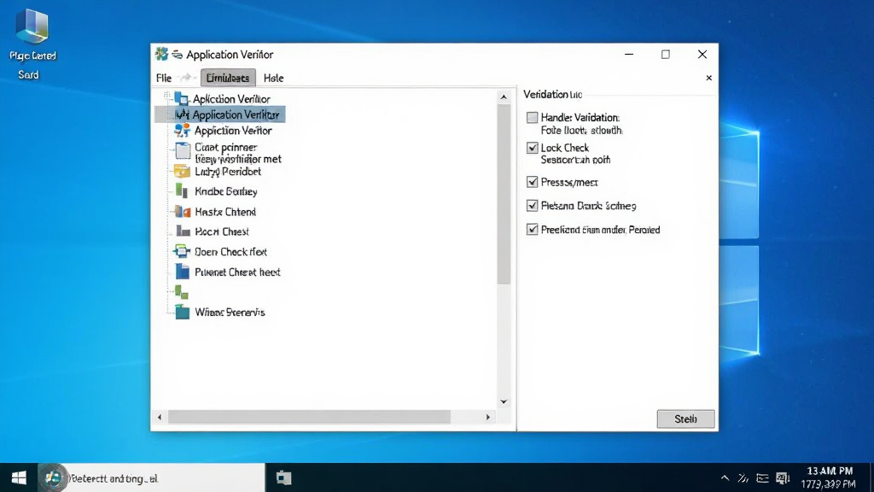Select the first 'Apliction Verifior' tree row
874x492 pixels.
point(231,99)
